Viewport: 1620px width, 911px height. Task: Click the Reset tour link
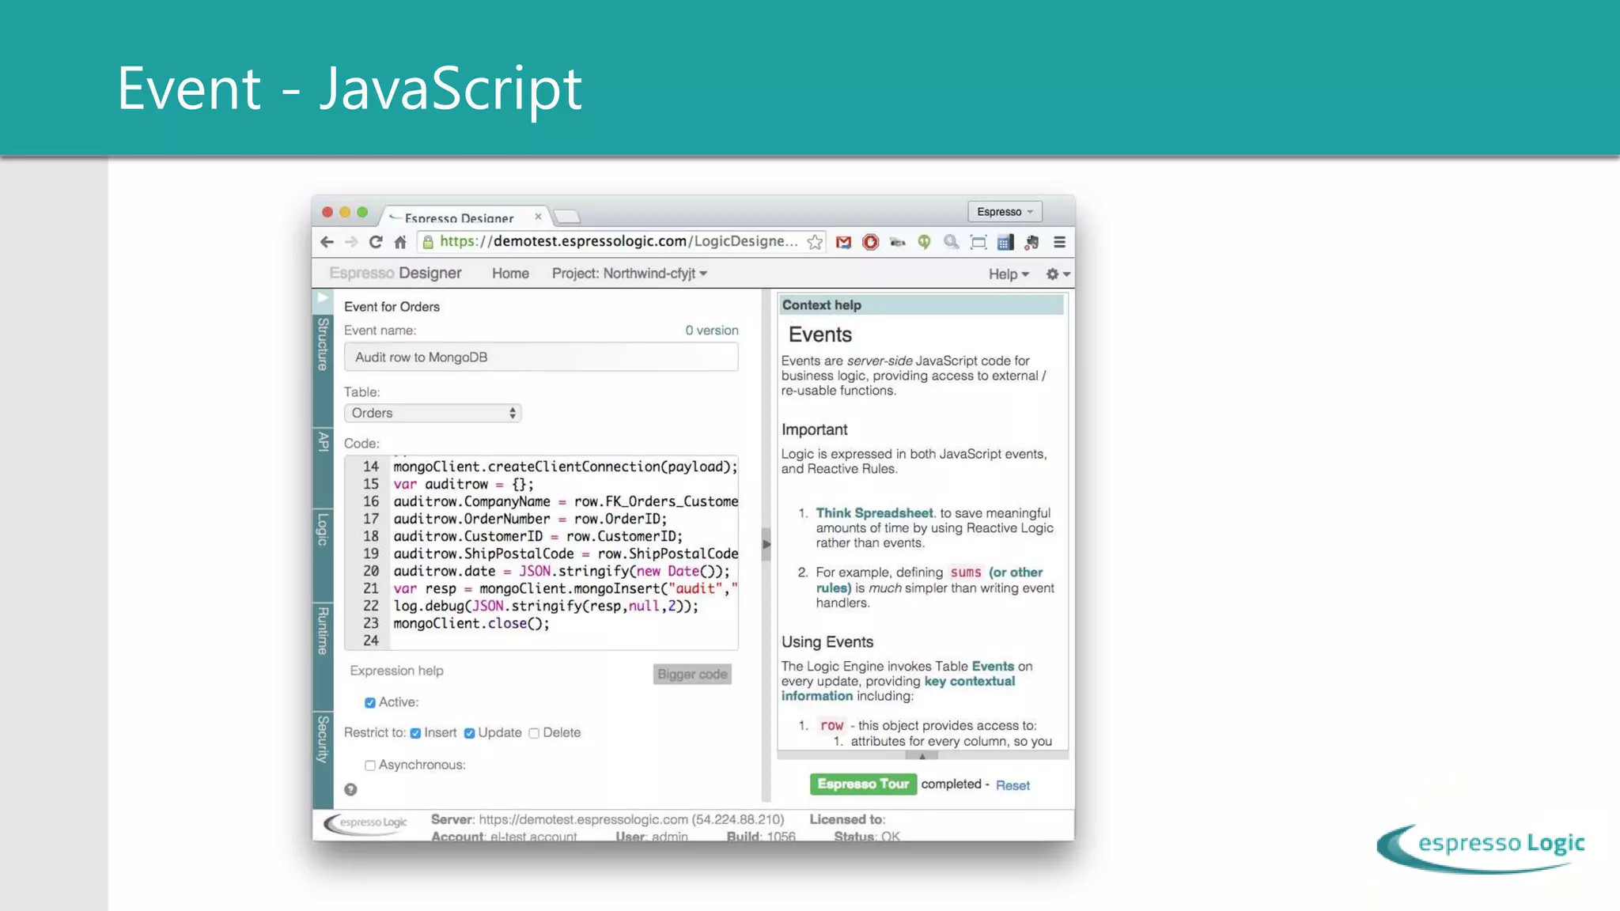pyautogui.click(x=1012, y=785)
